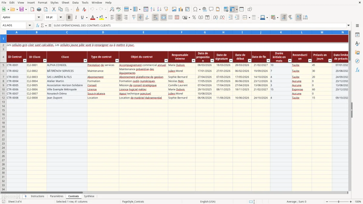Cut selection with the scissors icon
The height and width of the screenshot is (204, 363).
(x=54, y=9)
